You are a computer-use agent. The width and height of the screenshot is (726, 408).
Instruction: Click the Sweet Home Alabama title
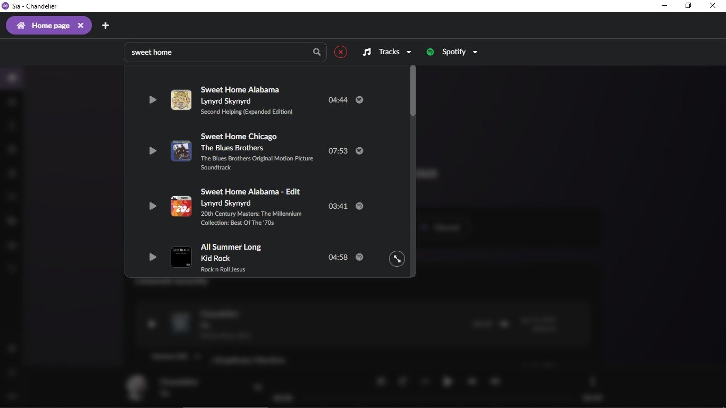[x=240, y=90]
